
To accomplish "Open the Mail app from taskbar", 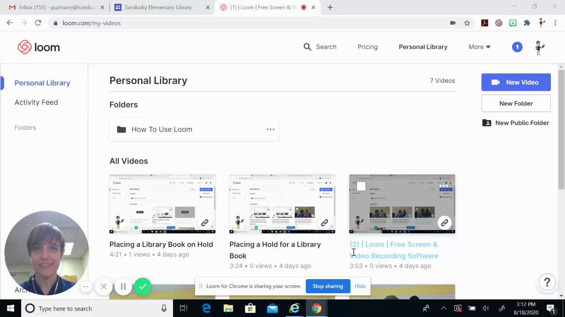I will (272, 309).
